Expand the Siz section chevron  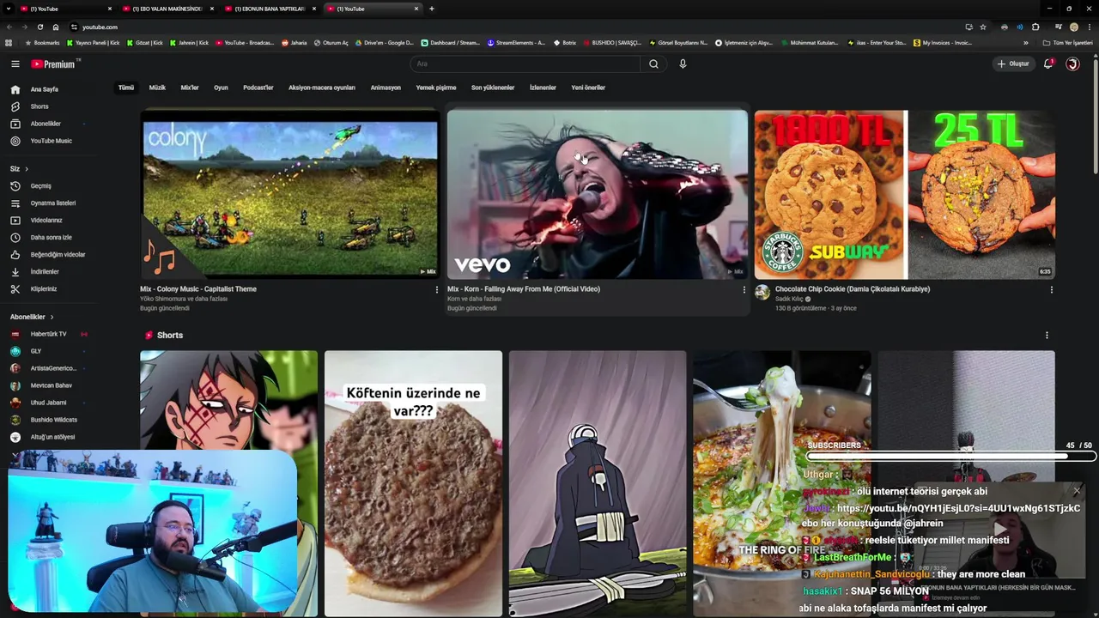pos(27,168)
